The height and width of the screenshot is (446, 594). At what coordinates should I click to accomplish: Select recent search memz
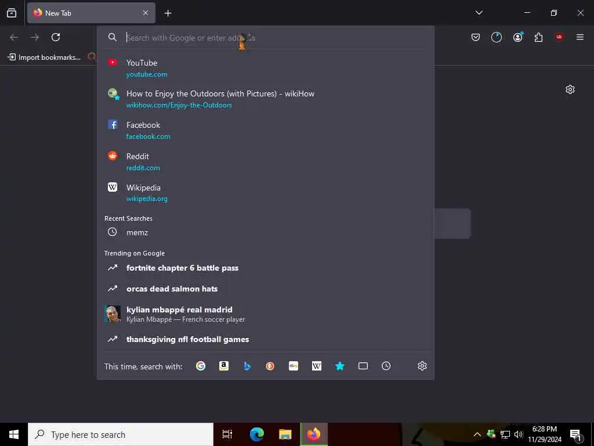265,232
